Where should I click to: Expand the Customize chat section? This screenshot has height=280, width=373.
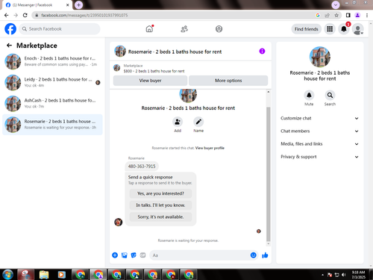(x=320, y=118)
